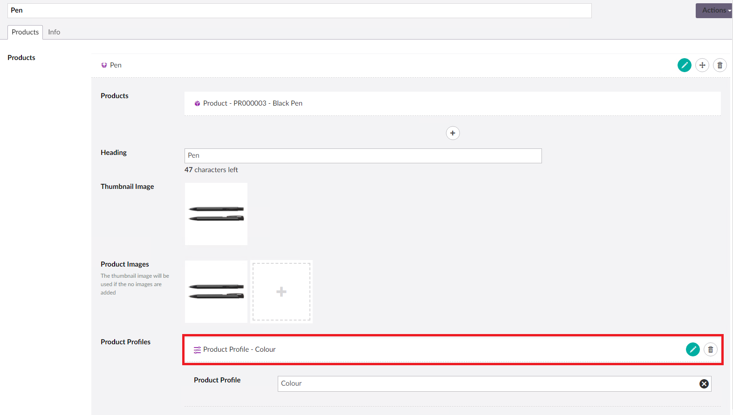This screenshot has height=415, width=733.
Task: Click the box icon beside Pen heading
Action: coord(104,66)
